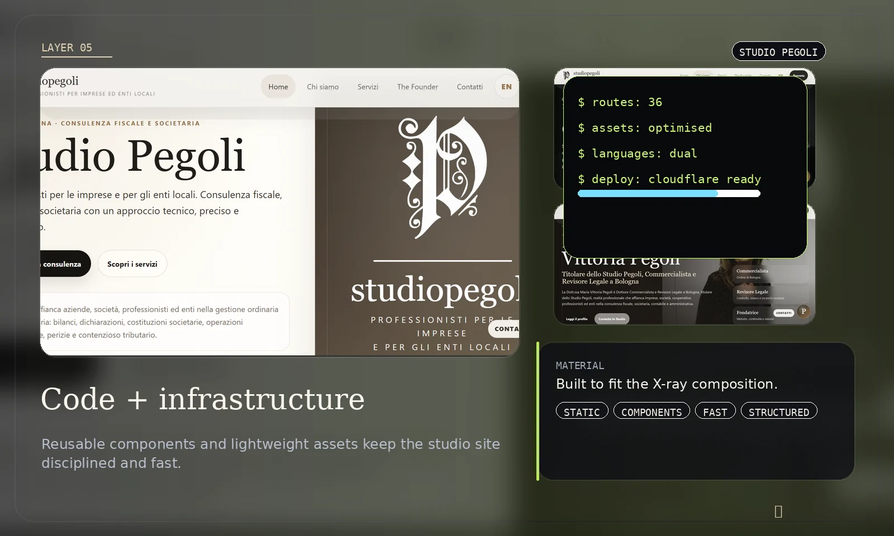Switch language with the EN button

coord(506,87)
